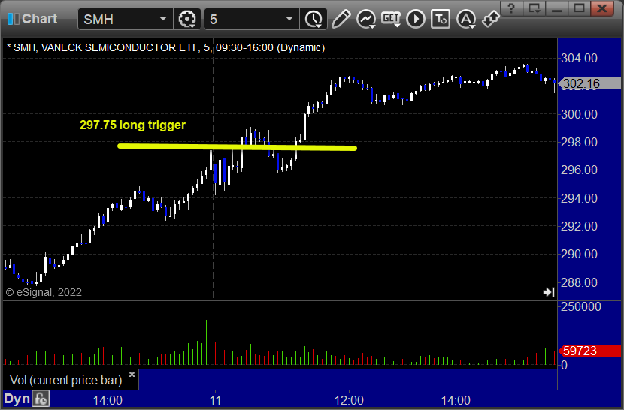This screenshot has width=624, height=410.
Task: Click the pop-out window icon
Action: [x=534, y=8]
